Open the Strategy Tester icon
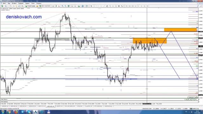Screen dimensions: 203x114 pos(23,6)
